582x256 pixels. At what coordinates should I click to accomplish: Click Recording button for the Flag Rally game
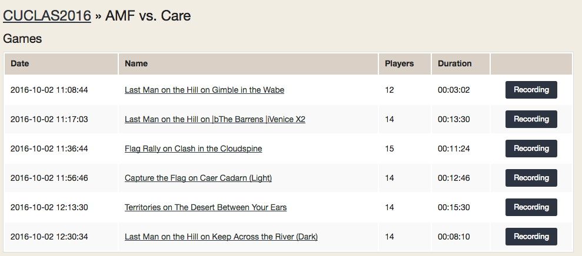point(531,149)
